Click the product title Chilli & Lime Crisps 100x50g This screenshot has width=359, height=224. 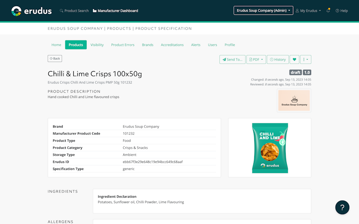(x=95, y=74)
